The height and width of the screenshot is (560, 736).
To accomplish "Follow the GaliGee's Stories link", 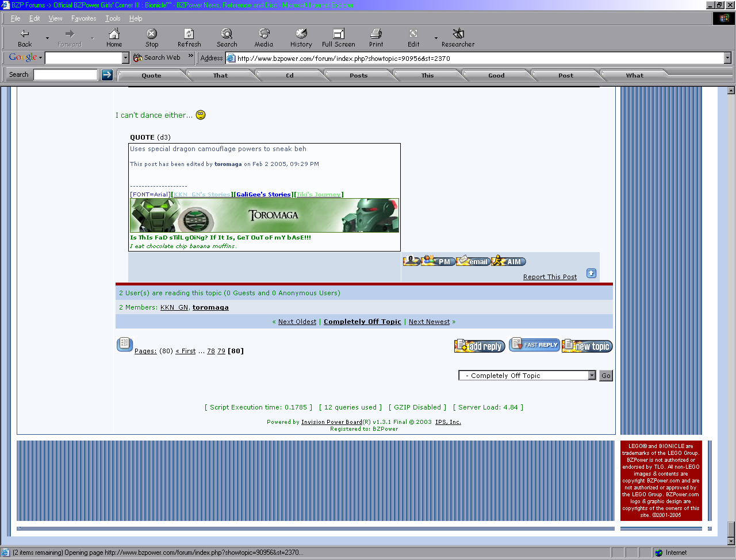I will click(x=263, y=194).
